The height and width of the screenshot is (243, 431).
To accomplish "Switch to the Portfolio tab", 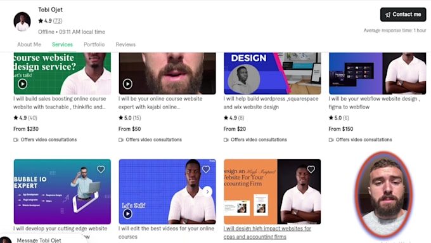I will [x=94, y=44].
